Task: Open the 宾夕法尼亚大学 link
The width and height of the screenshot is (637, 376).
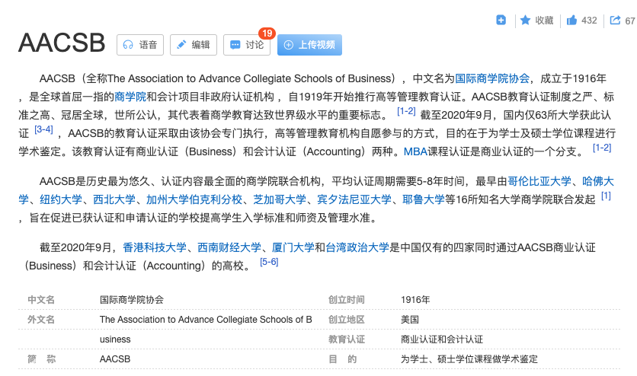Action: click(354, 199)
